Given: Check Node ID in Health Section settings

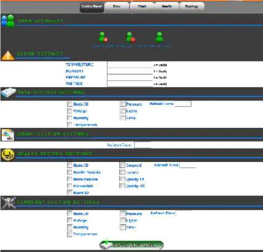Looking at the screenshot, I should click(70, 165).
